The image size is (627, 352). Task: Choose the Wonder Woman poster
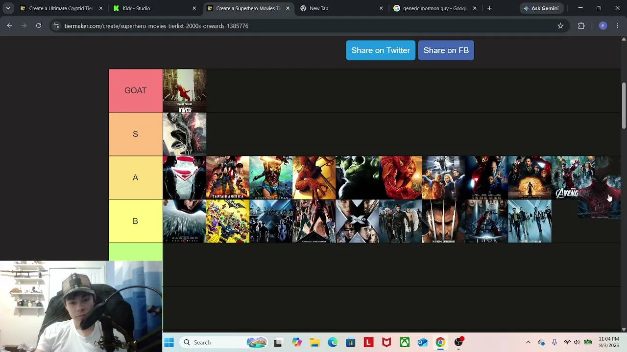(x=271, y=177)
